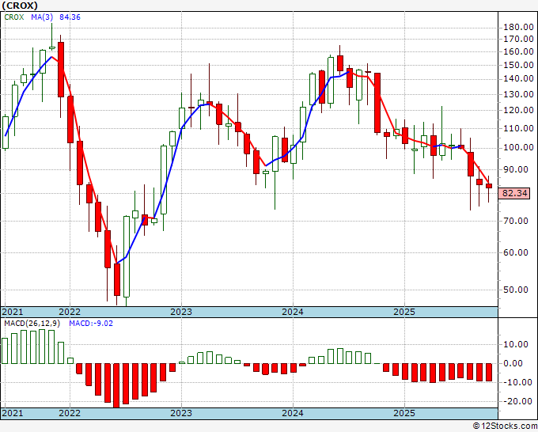
Task: Click the MA(3) legend label
Action: pyautogui.click(x=42, y=17)
